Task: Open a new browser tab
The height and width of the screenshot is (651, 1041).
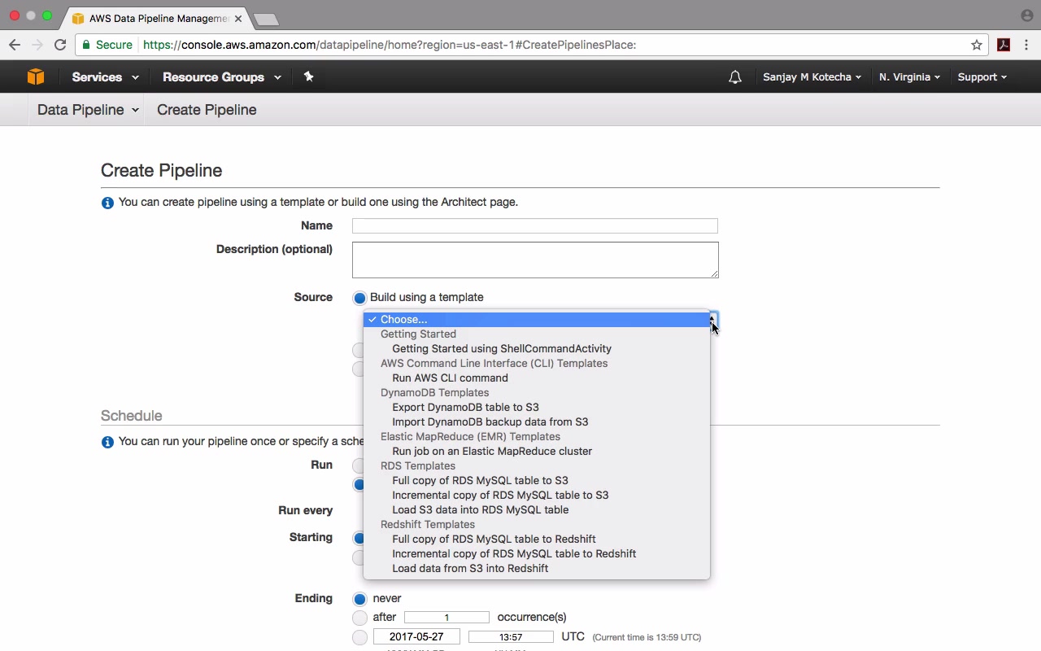Action: [266, 19]
